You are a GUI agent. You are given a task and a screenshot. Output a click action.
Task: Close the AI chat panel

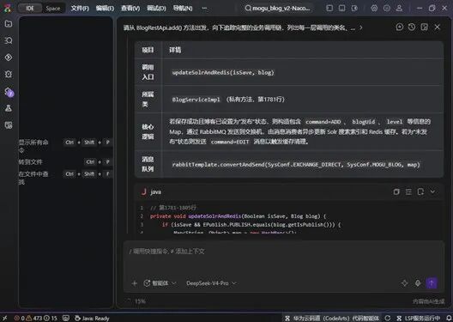click(x=437, y=27)
